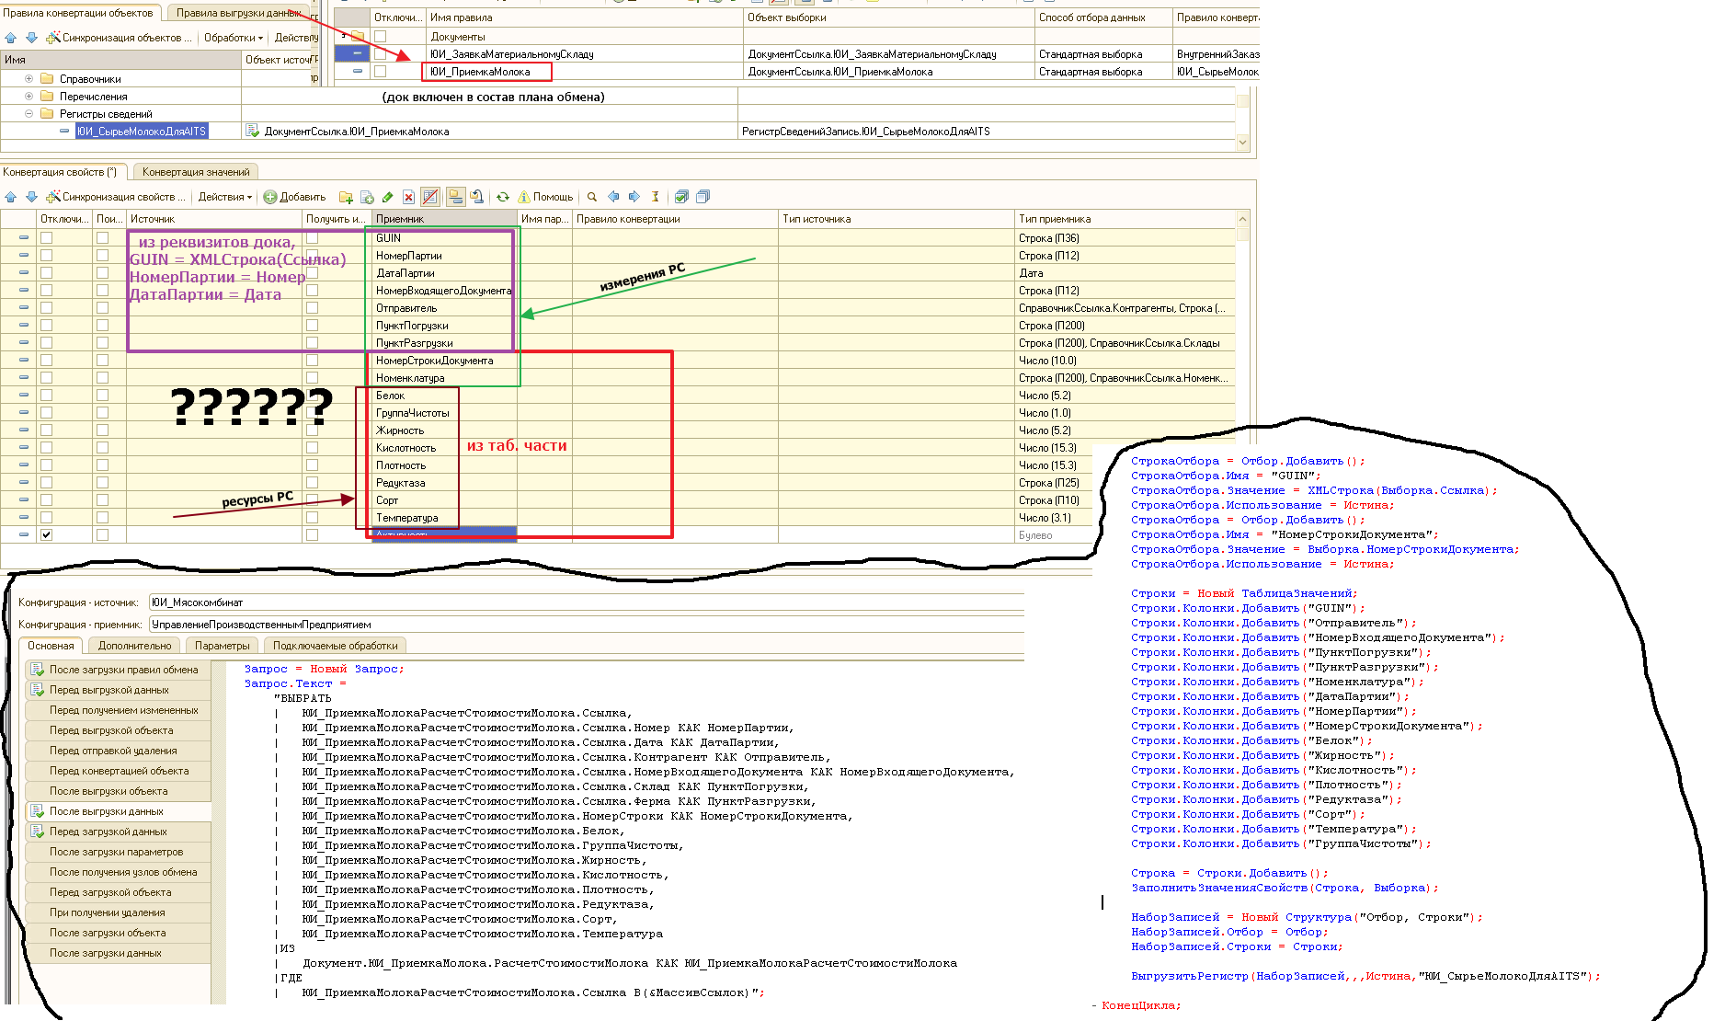Screen dimensions: 1725x1021
Task: Select ЮИ_СырьеМолокоДляAITS tree item
Action: (x=142, y=132)
